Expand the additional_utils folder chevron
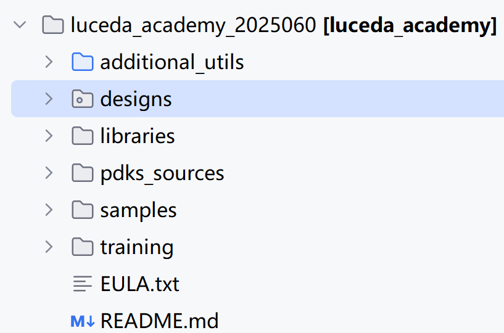Image resolution: width=504 pixels, height=333 pixels. coord(49,62)
